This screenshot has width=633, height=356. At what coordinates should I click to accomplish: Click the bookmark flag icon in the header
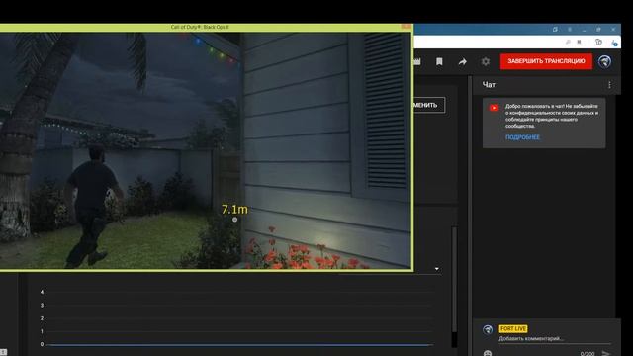pyautogui.click(x=439, y=61)
